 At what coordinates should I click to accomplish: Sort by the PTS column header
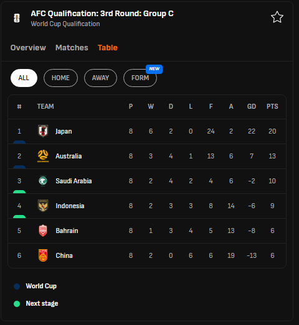click(x=272, y=106)
